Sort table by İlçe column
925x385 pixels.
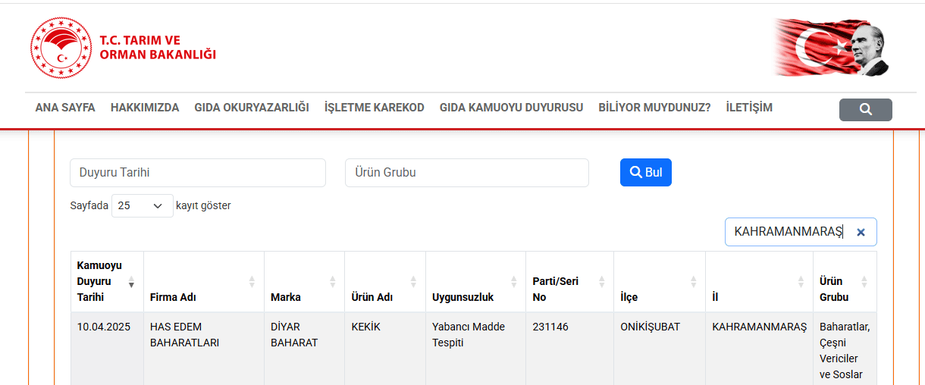[x=693, y=282]
